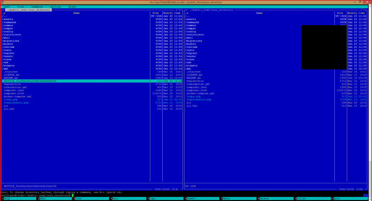This screenshot has height=201, width=372.
Task: Open the File menu
Action: click(x=21, y=6)
